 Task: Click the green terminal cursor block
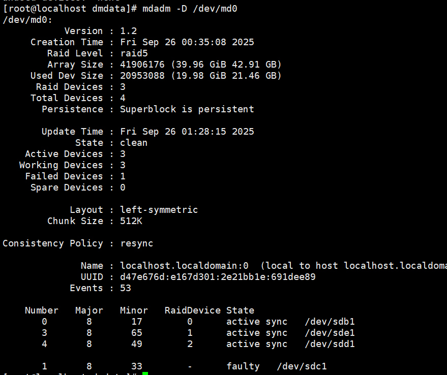click(145, 373)
